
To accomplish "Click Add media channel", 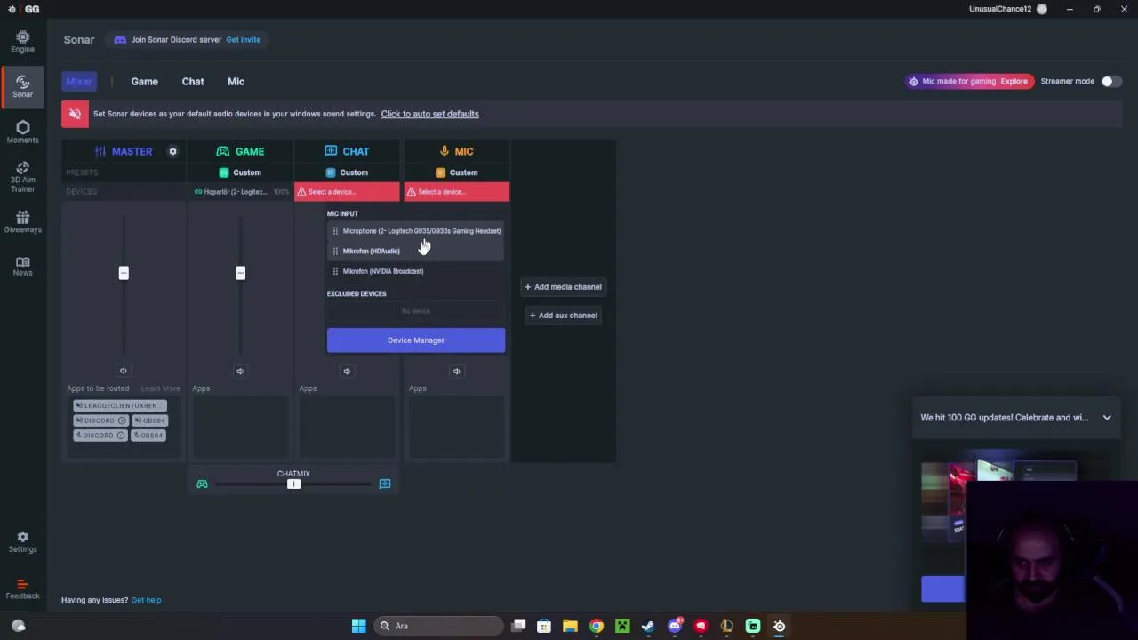I will pyautogui.click(x=563, y=287).
